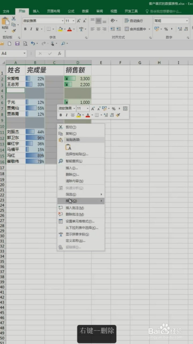Viewport: 193px width, 344px height.
Task: Click the paste-as-text clipboard A option
Action: tap(68, 147)
